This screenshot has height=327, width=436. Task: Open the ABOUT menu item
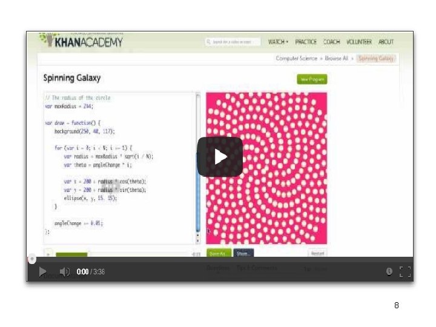pyautogui.click(x=386, y=42)
